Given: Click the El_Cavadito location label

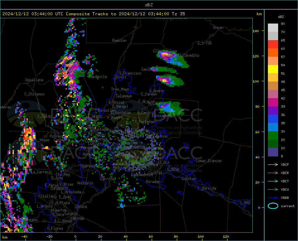Looking at the screenshot, I should 188,55.
